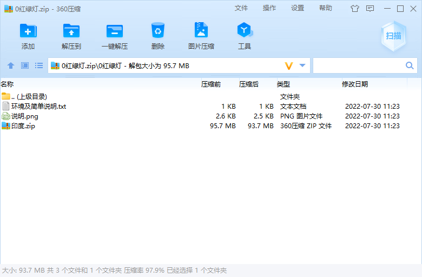Click the archive icon of 印度.zip
422x277 pixels.
(x=6, y=126)
